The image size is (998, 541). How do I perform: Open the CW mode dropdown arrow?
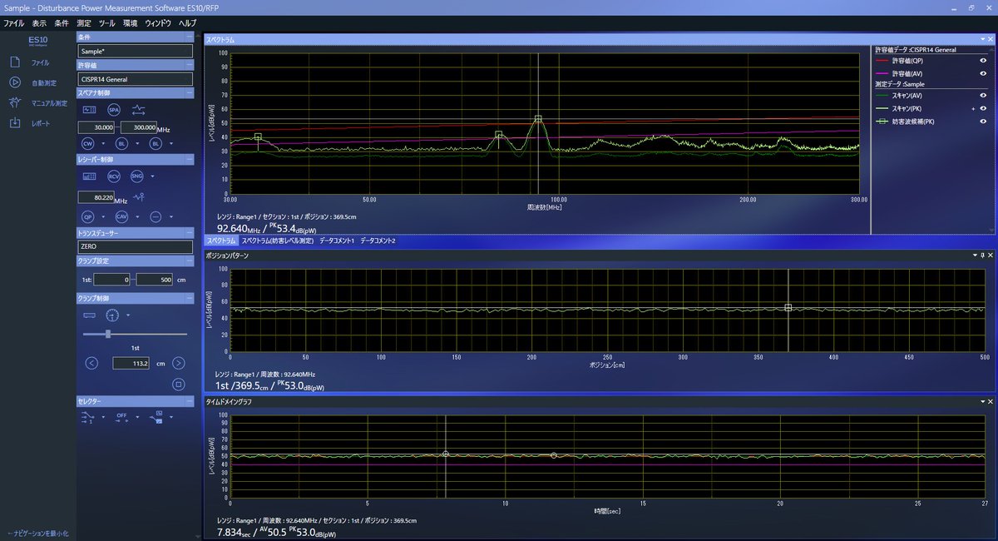pos(101,144)
